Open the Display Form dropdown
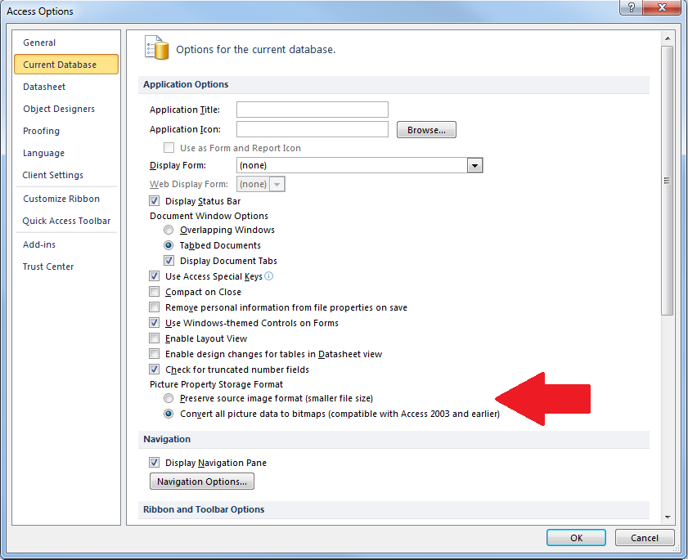Screen dimensions: 688x560 474,165
